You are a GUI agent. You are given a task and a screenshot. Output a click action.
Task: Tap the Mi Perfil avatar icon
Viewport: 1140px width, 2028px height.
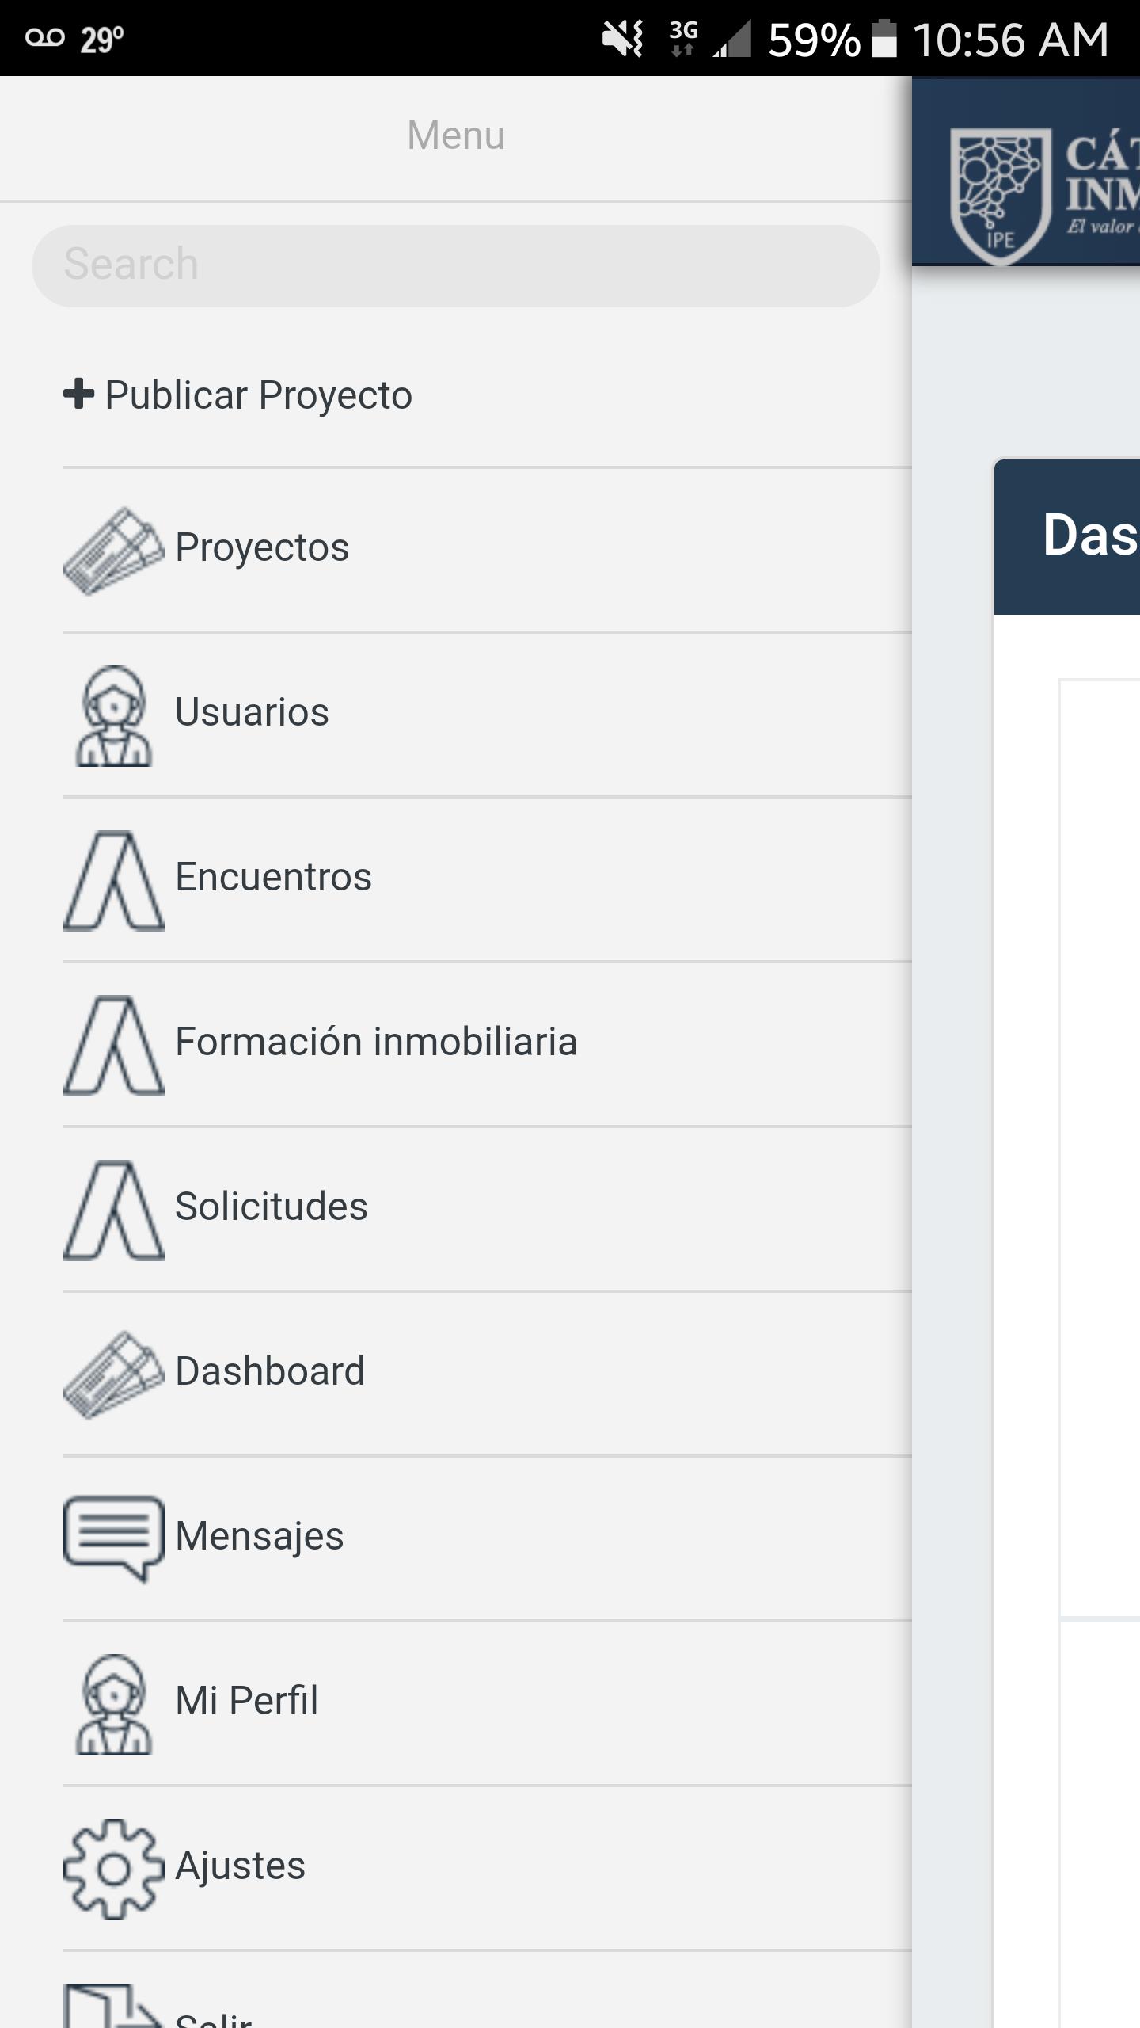pos(114,1704)
